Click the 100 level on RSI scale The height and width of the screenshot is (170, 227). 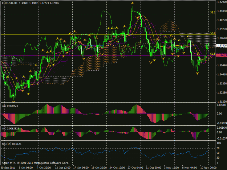coord(219,143)
